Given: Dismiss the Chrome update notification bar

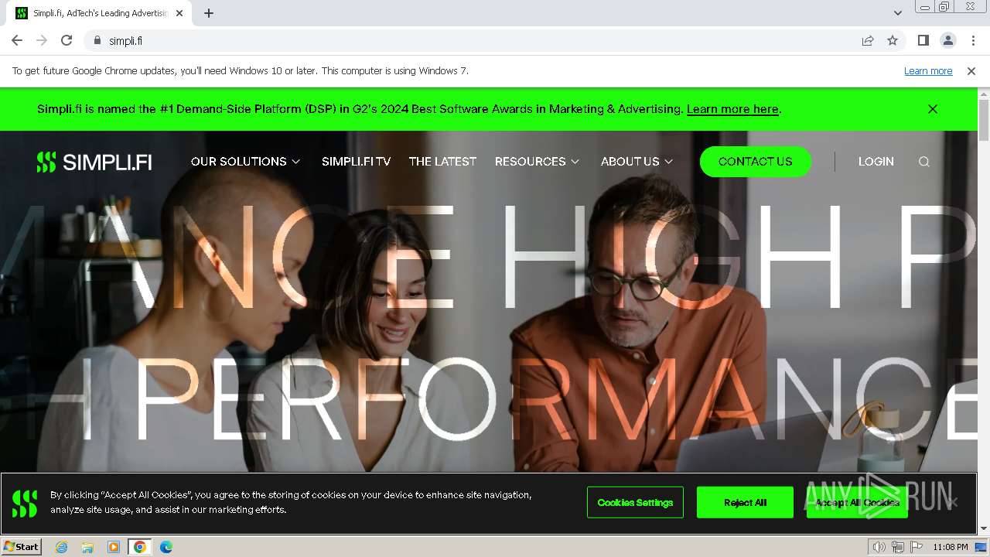Looking at the screenshot, I should [x=971, y=71].
